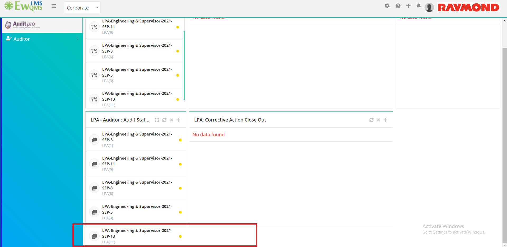Click page scrollbar up arrow

(505, 21)
